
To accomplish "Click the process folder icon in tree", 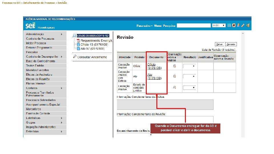I will (74, 36).
